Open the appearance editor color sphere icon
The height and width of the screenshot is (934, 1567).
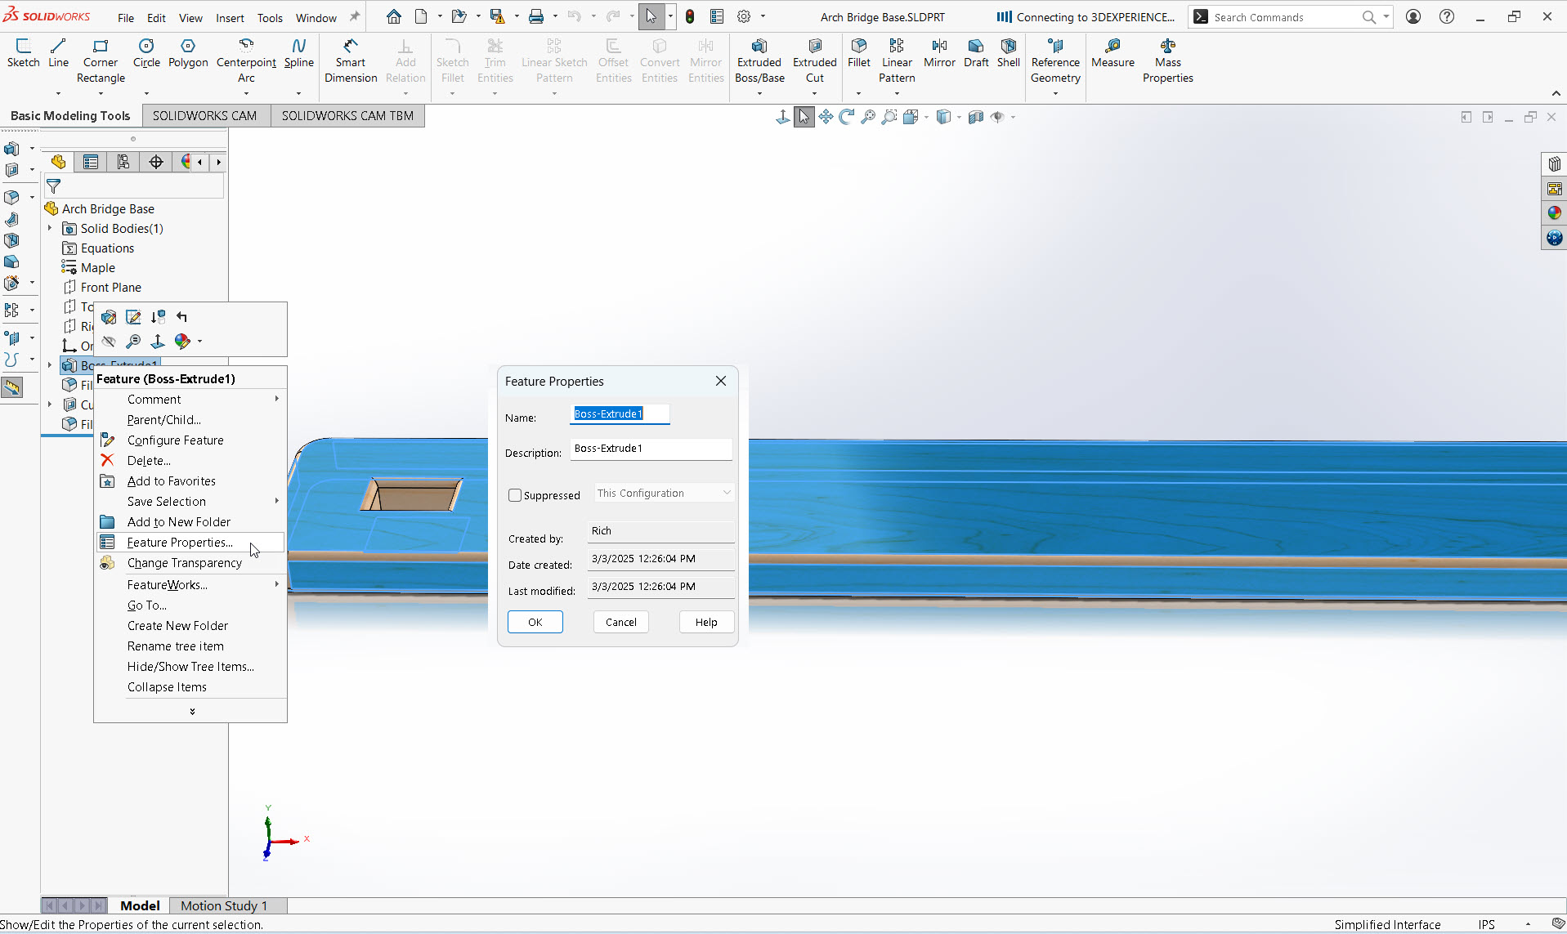(184, 341)
